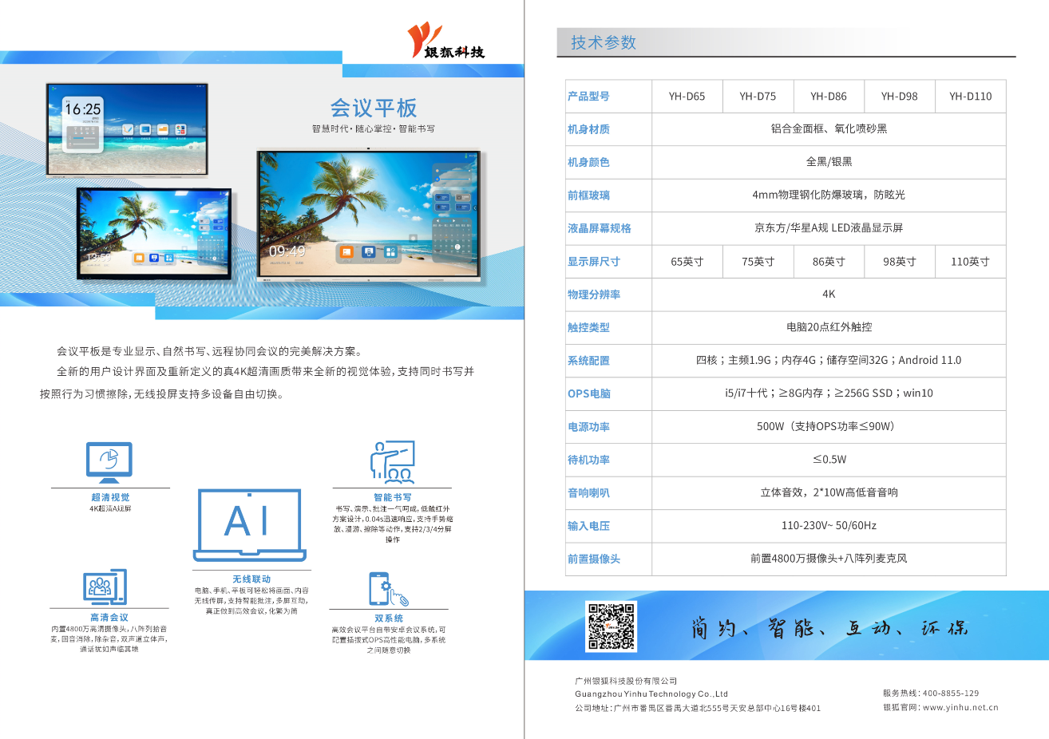Image resolution: width=1049 pixels, height=739 pixels.
Task: Click the 银狐科技 company logo
Action: [445, 41]
